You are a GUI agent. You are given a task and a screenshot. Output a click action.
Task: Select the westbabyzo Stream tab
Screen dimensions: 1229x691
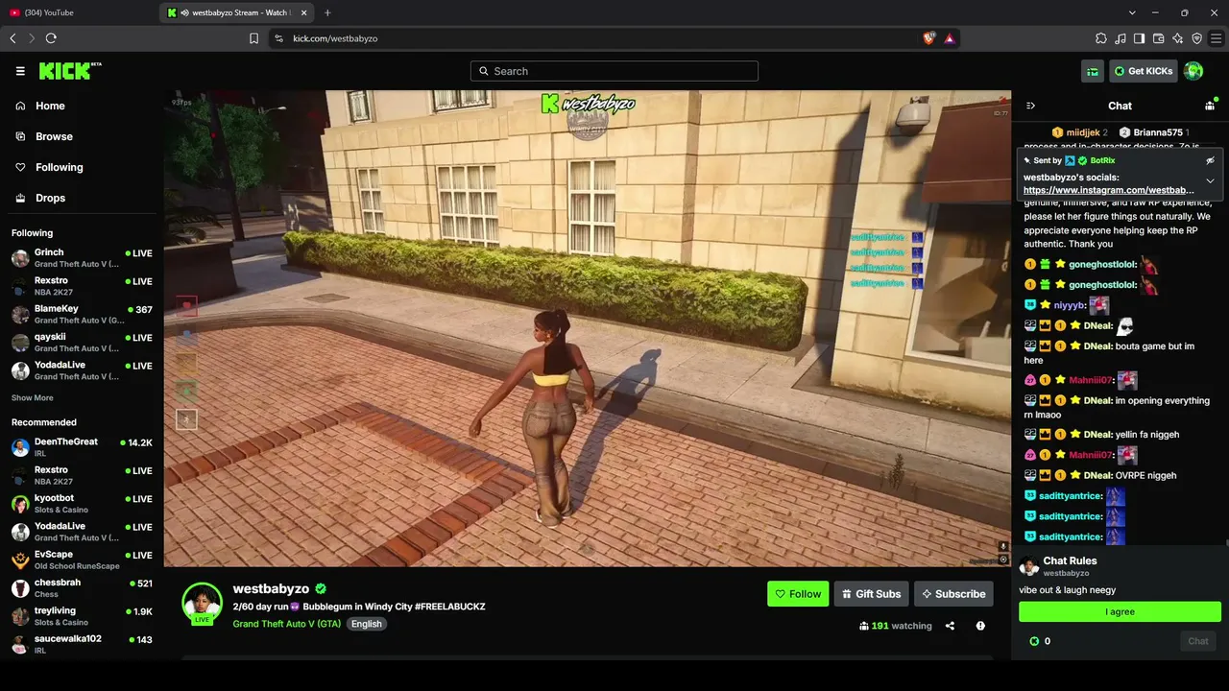[x=238, y=12]
